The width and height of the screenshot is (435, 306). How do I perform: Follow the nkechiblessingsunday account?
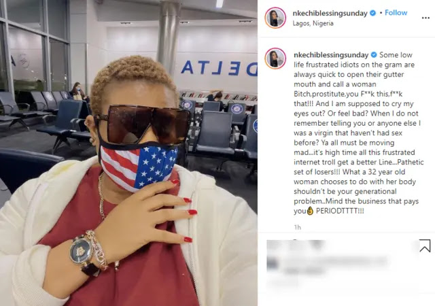[x=396, y=13]
